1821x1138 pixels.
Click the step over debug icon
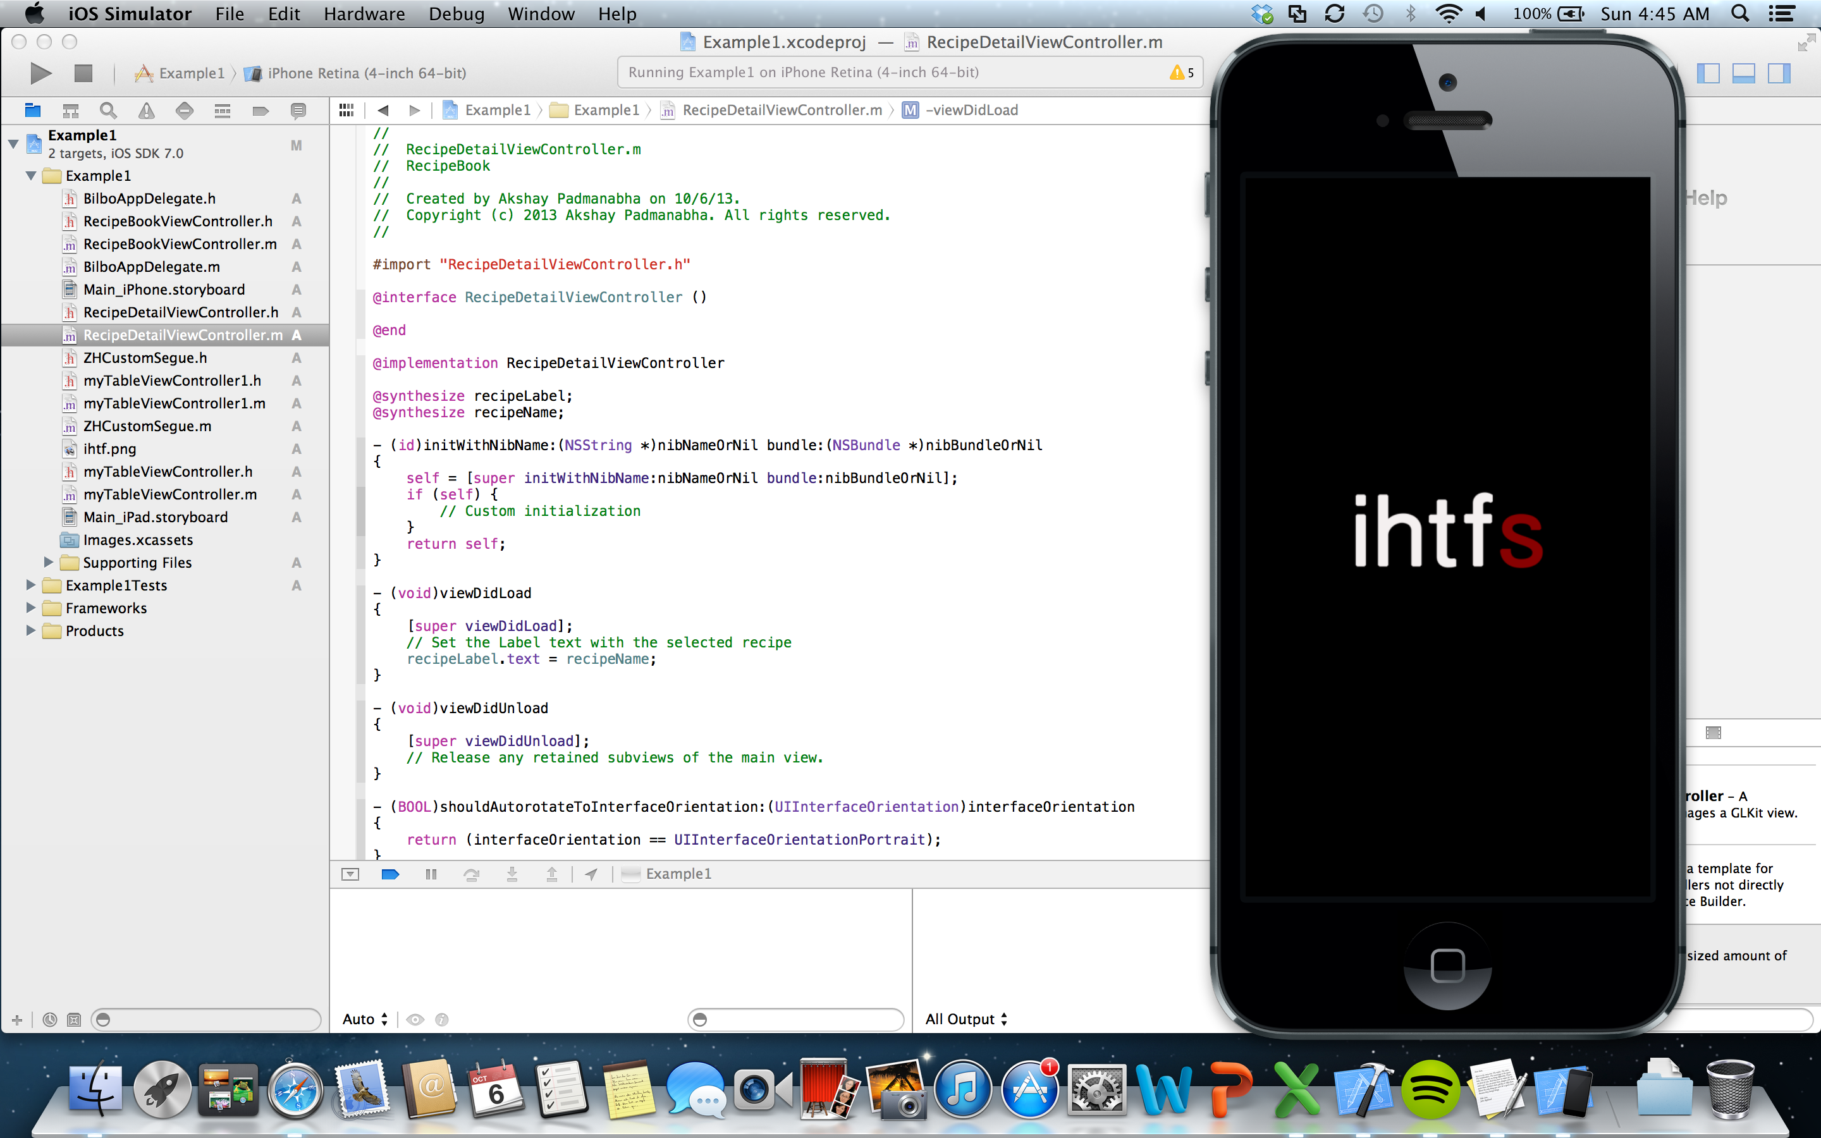pyautogui.click(x=472, y=874)
